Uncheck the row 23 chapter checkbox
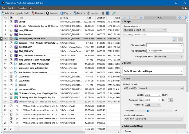This screenshot has width=189, height=134. tap(11, 114)
